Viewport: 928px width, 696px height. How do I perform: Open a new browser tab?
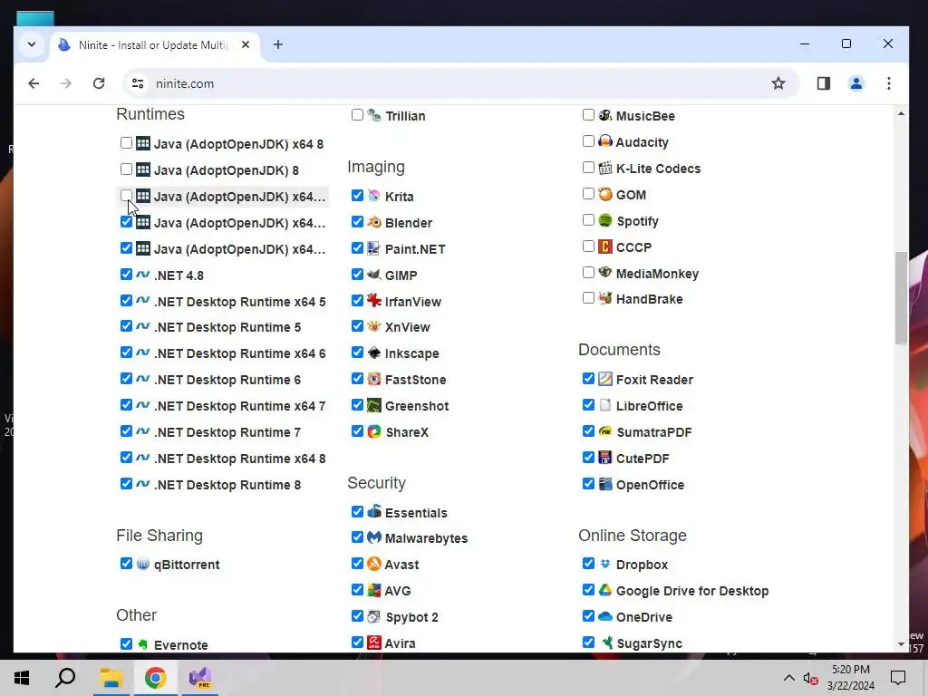pos(277,44)
